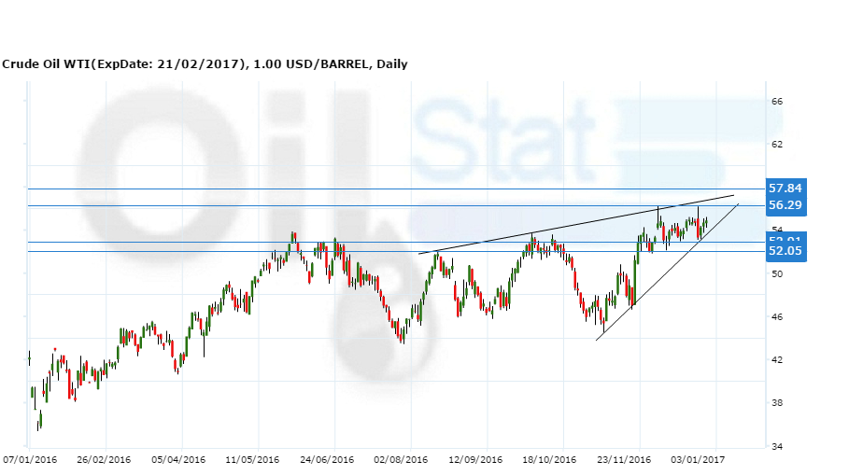Screen dimensions: 849x475
Task: Click the 03/01/2017 date axis label
Action: tap(698, 460)
